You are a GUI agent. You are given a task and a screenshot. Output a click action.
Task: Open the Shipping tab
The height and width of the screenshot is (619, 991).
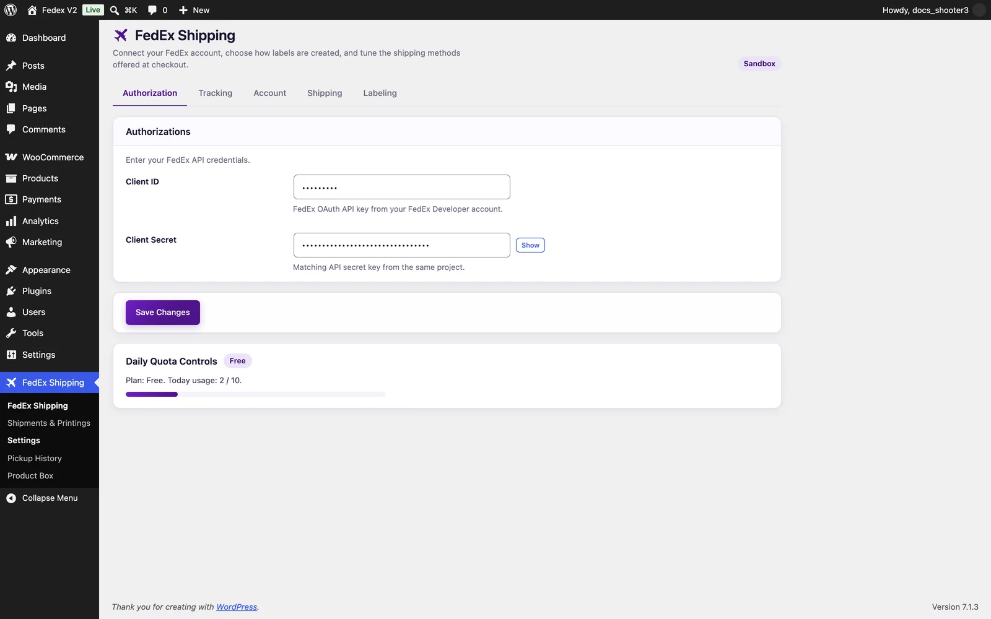pyautogui.click(x=325, y=93)
